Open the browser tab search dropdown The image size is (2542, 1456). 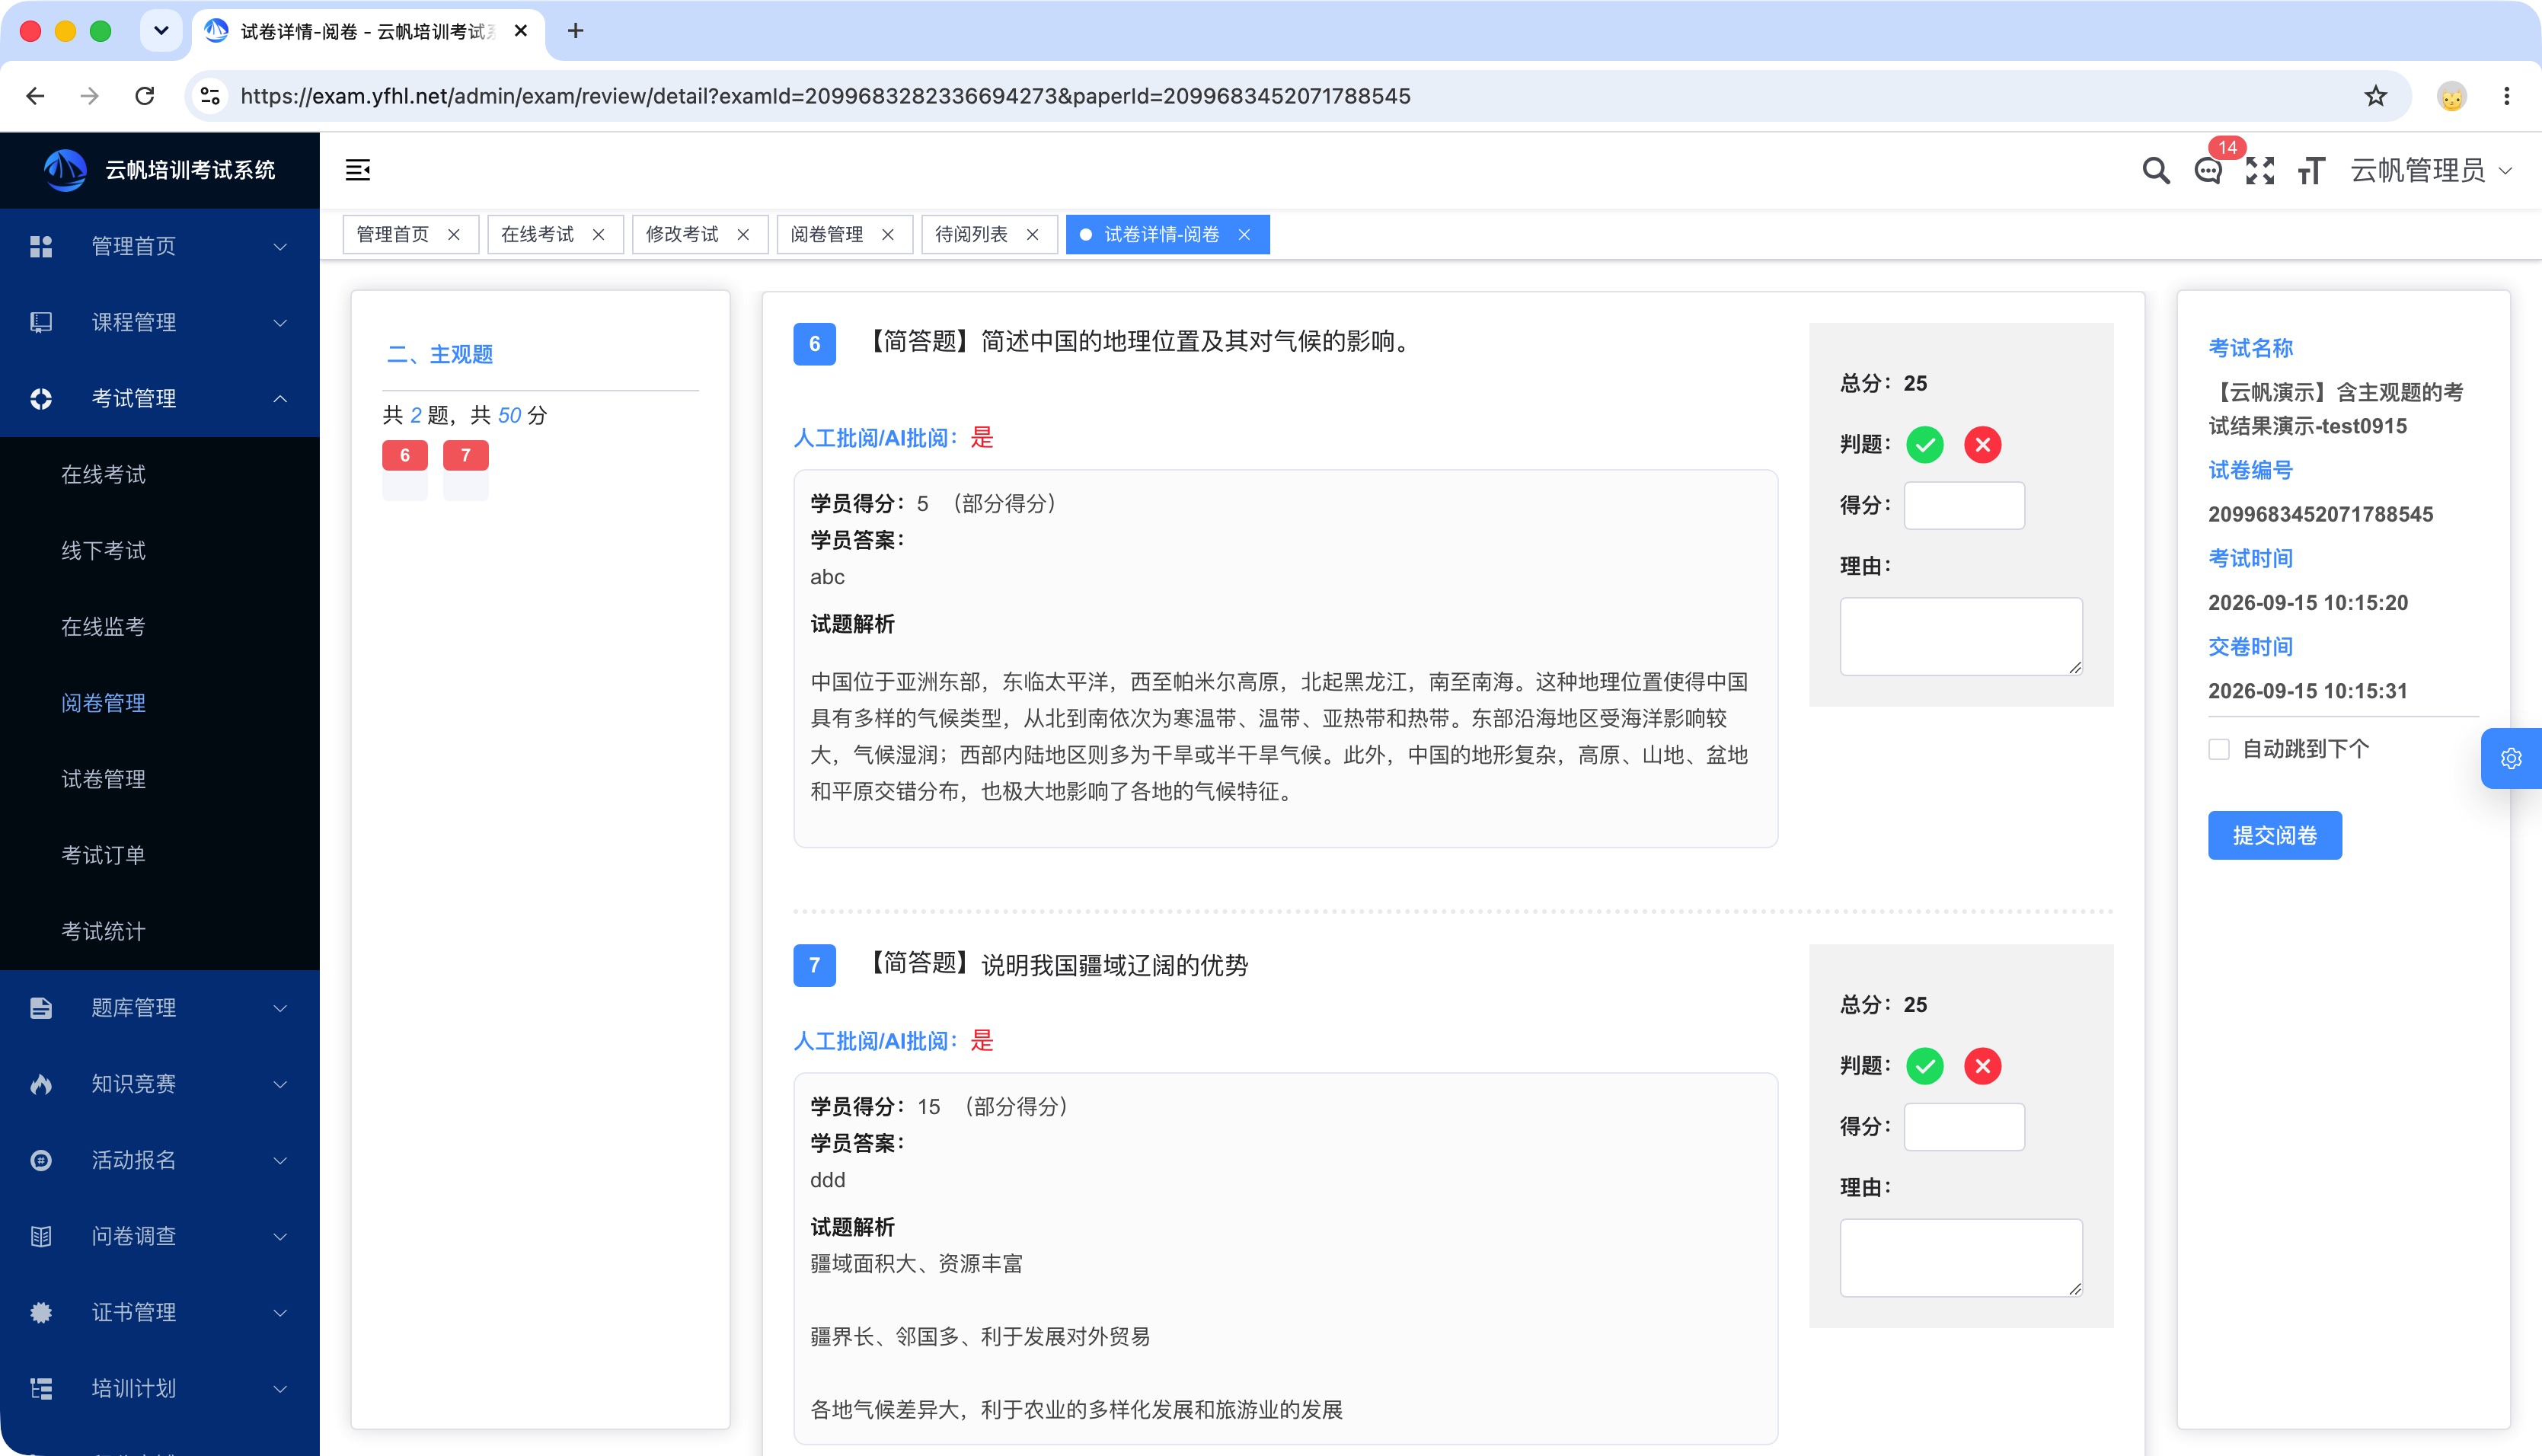161,31
